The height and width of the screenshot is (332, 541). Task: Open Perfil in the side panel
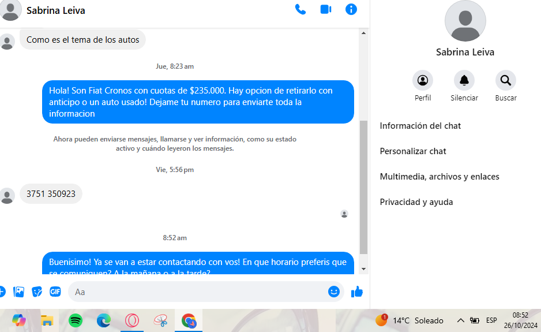click(x=423, y=80)
